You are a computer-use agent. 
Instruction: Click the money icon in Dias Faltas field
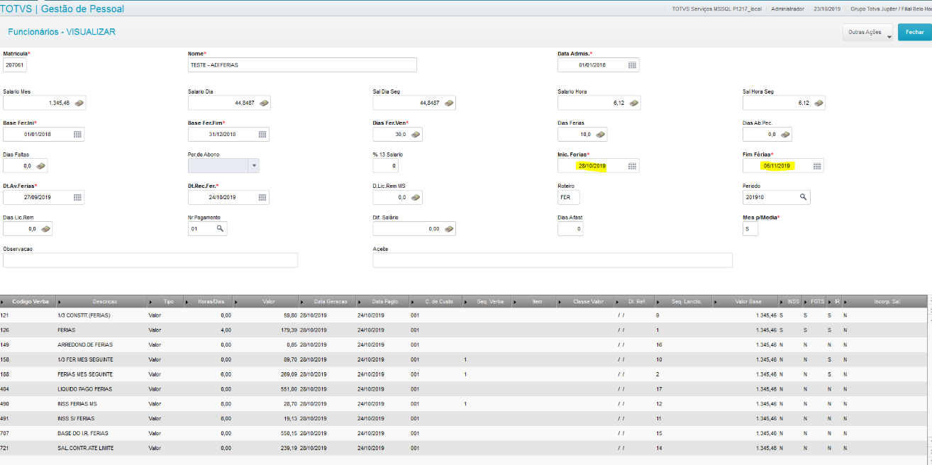coord(42,166)
